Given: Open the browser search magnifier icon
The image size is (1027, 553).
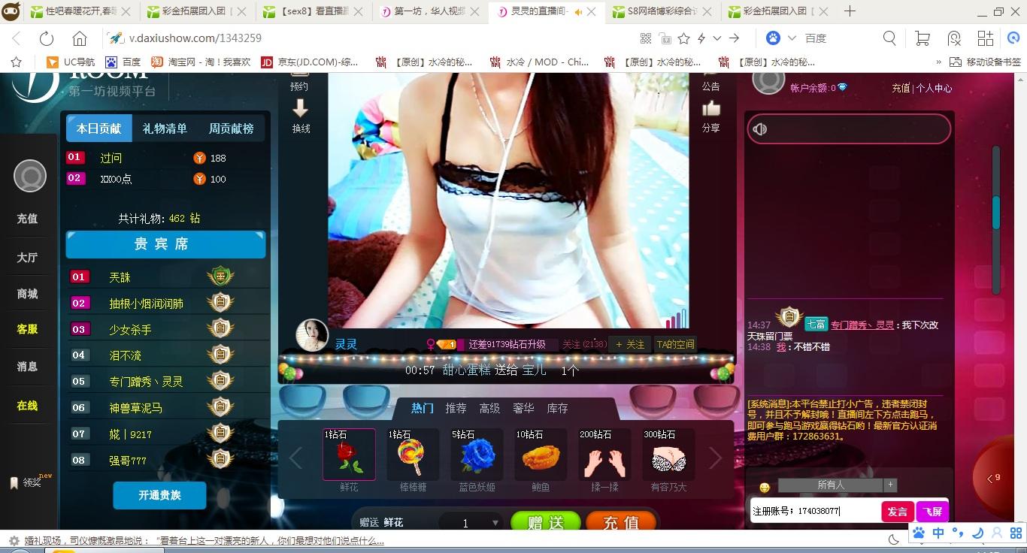Looking at the screenshot, I should point(889,39).
